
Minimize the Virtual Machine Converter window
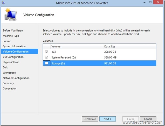tap(145, 2)
